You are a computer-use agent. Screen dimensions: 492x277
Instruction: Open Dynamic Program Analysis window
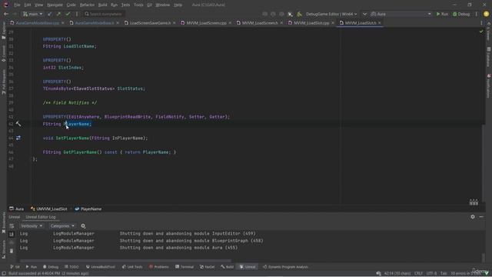(285, 267)
